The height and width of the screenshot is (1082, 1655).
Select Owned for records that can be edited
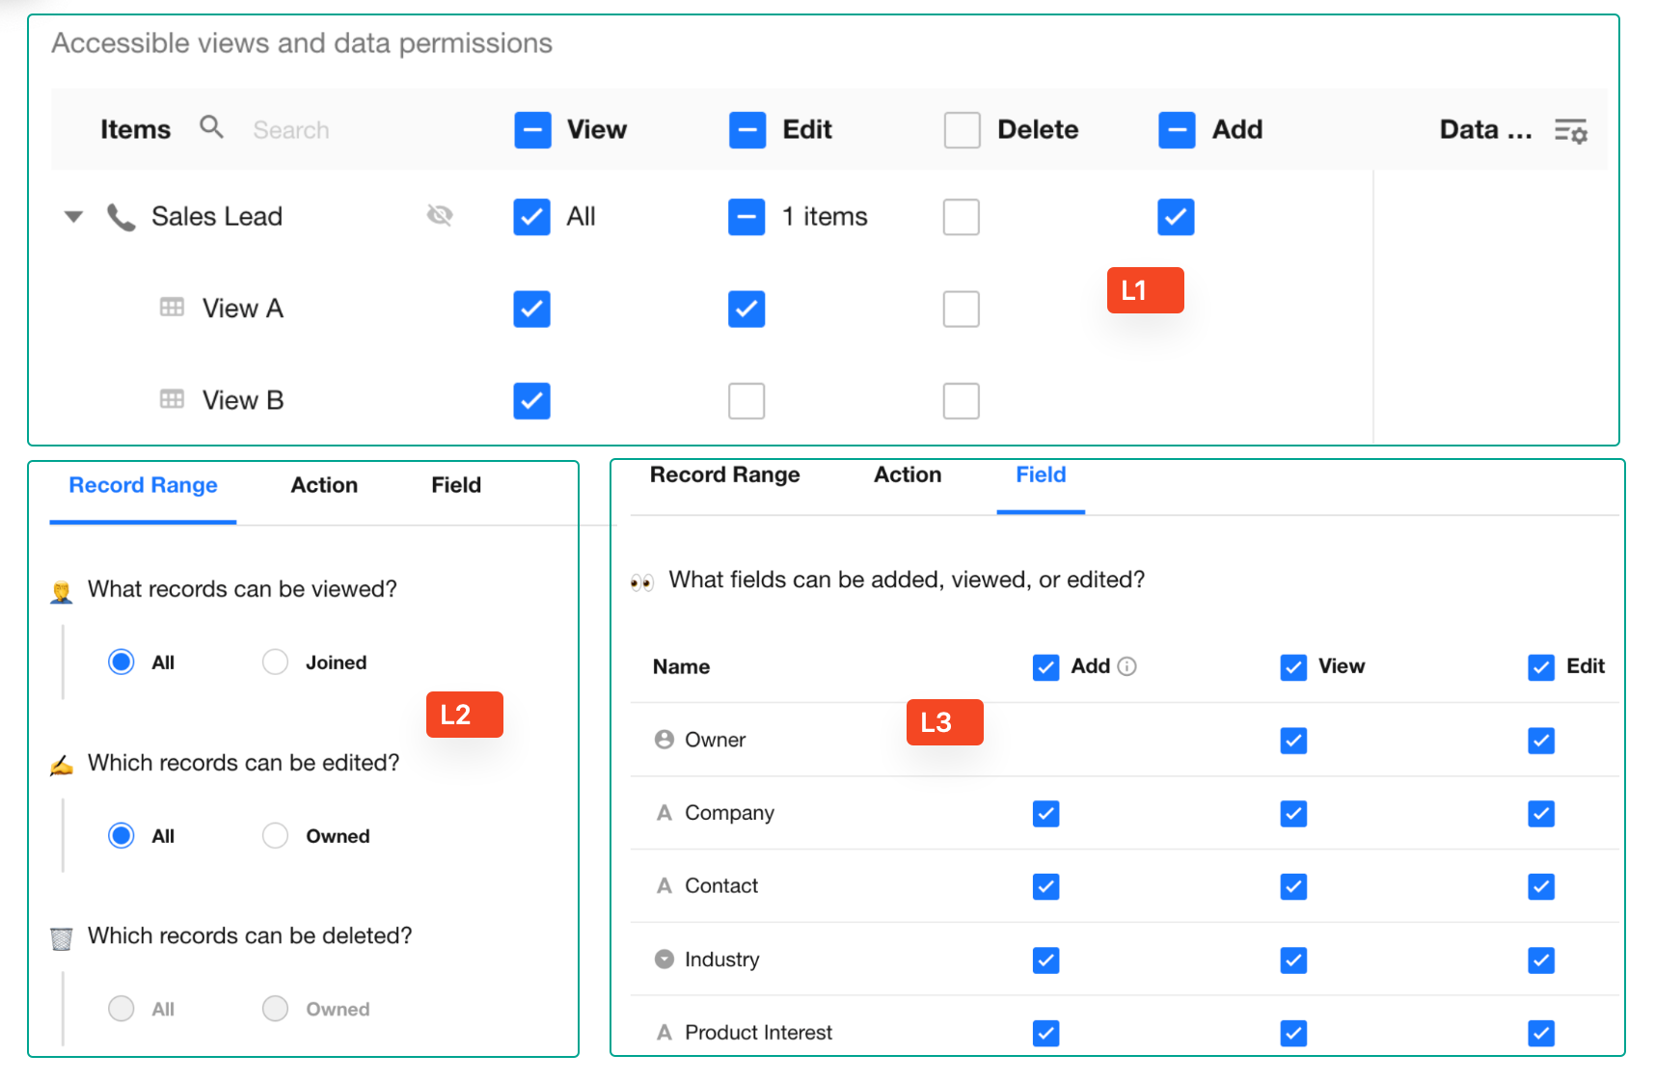click(275, 835)
